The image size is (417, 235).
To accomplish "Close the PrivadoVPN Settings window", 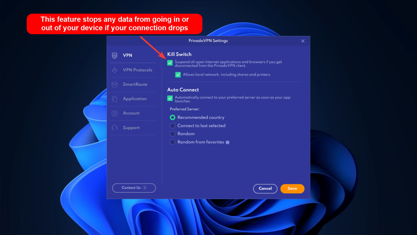I will point(303,41).
